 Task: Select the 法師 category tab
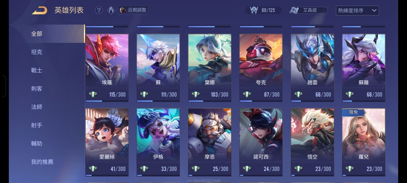coord(36,107)
